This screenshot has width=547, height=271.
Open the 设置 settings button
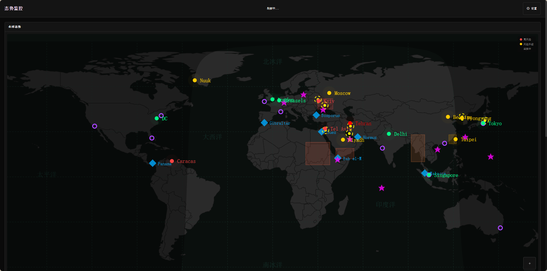pos(532,9)
